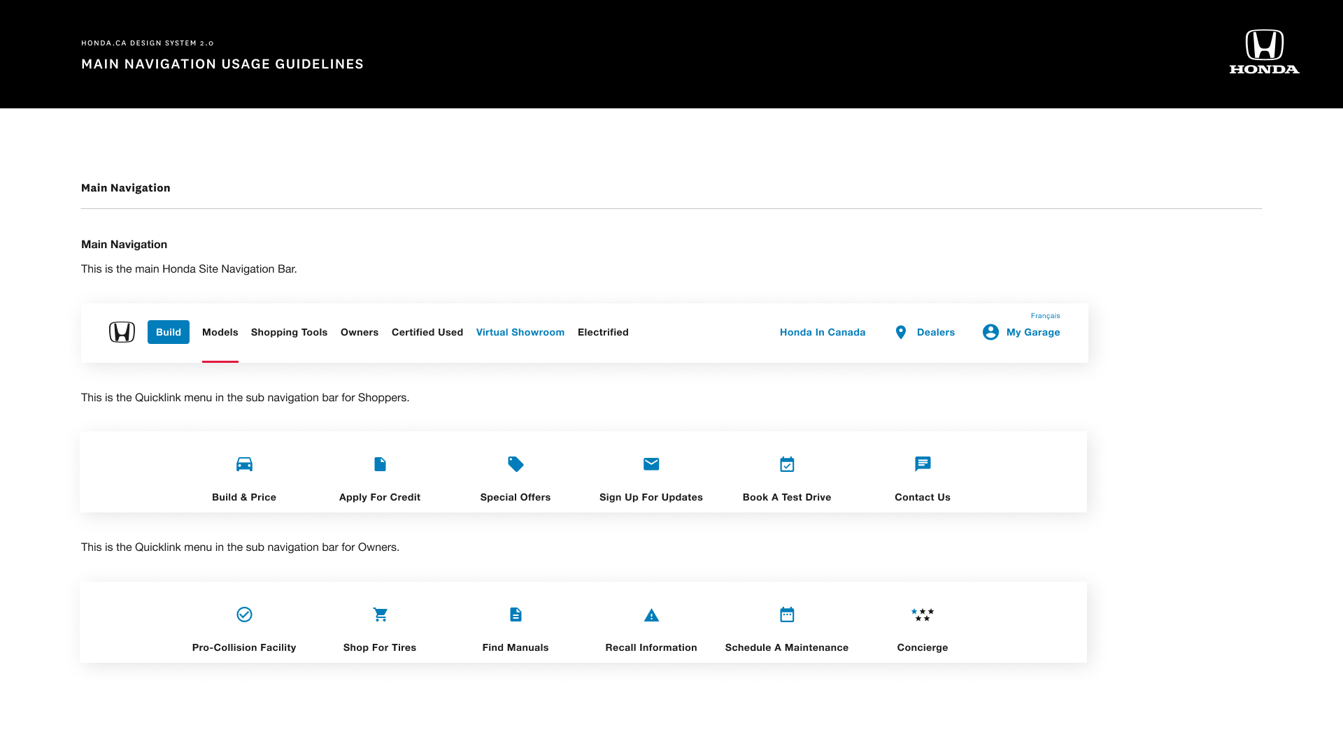Click the MAIN NAVIGATION USAGE GUIDELINES title
Image resolution: width=1343 pixels, height=755 pixels.
[x=222, y=64]
